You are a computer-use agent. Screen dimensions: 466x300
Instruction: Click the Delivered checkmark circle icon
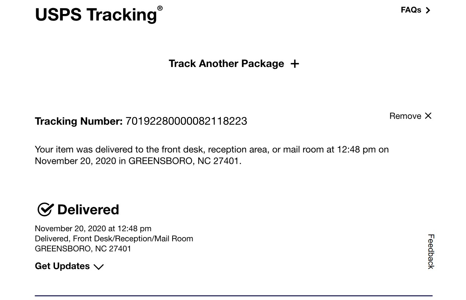coord(45,209)
